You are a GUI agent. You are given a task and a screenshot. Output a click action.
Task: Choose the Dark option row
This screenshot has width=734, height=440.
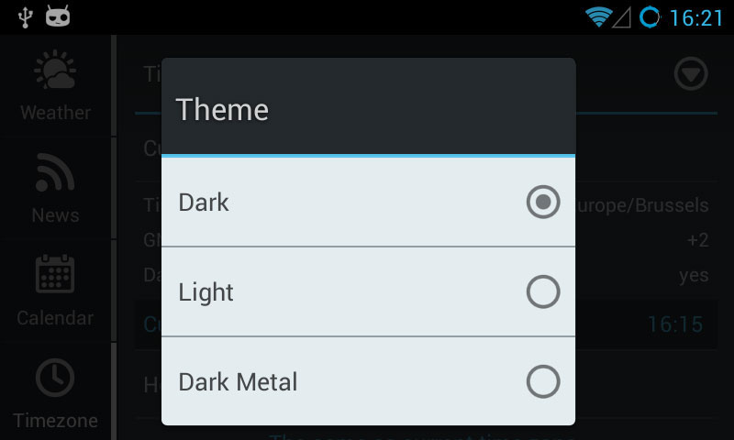(x=349, y=203)
